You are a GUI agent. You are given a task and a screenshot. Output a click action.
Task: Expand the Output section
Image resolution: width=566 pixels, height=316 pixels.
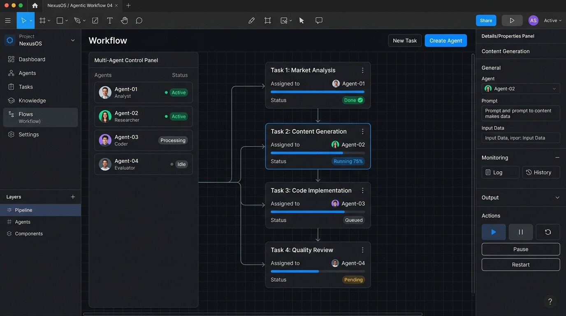(x=557, y=197)
